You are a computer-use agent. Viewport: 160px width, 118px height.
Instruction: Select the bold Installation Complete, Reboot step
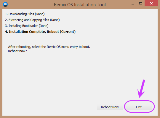tap(40, 32)
